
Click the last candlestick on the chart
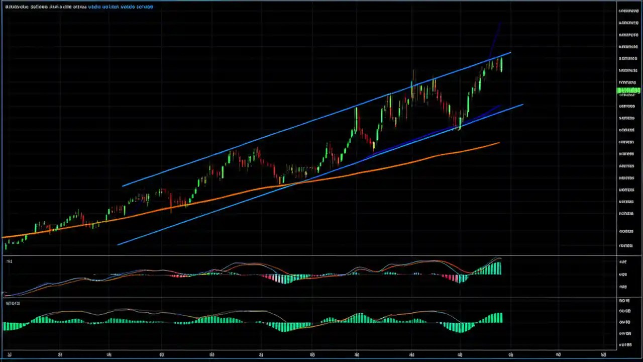[x=502, y=65]
